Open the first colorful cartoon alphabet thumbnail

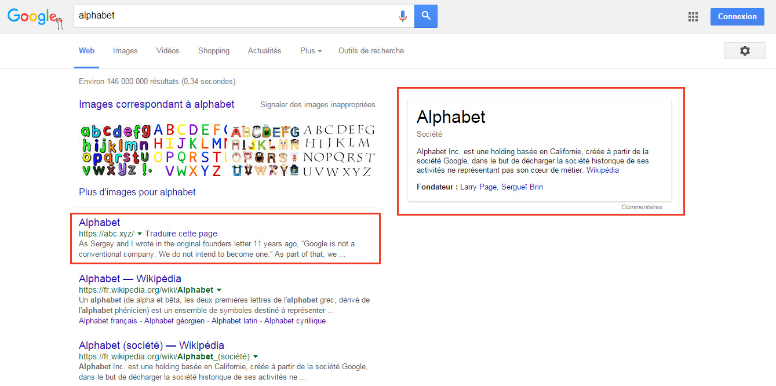(x=116, y=150)
